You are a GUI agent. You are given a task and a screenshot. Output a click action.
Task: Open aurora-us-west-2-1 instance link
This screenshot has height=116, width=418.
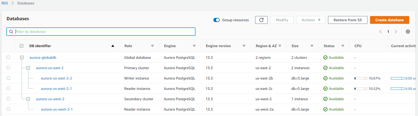[x=57, y=109]
